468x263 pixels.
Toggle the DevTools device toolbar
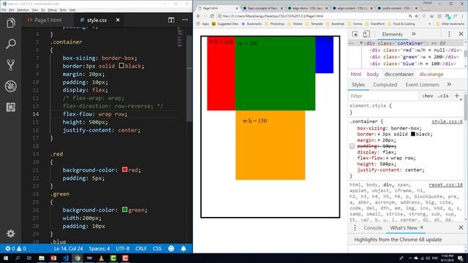366,34
